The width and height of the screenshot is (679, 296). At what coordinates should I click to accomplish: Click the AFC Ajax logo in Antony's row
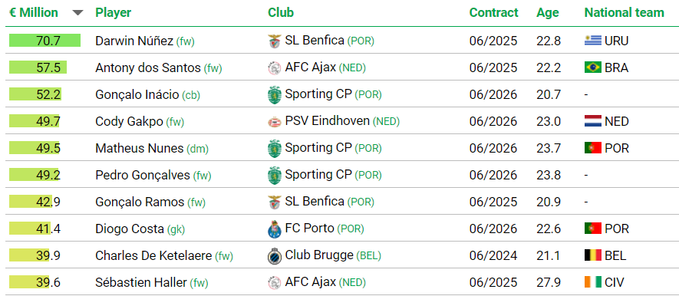pyautogui.click(x=275, y=68)
